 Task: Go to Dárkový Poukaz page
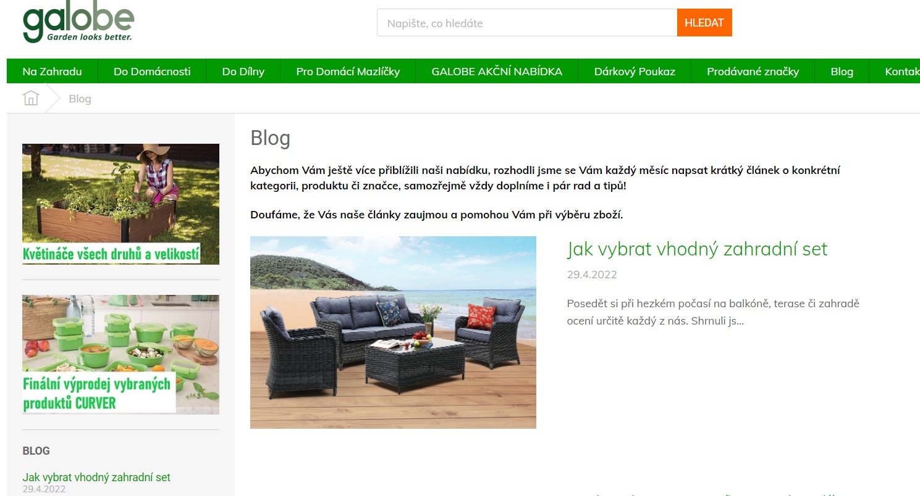click(635, 72)
